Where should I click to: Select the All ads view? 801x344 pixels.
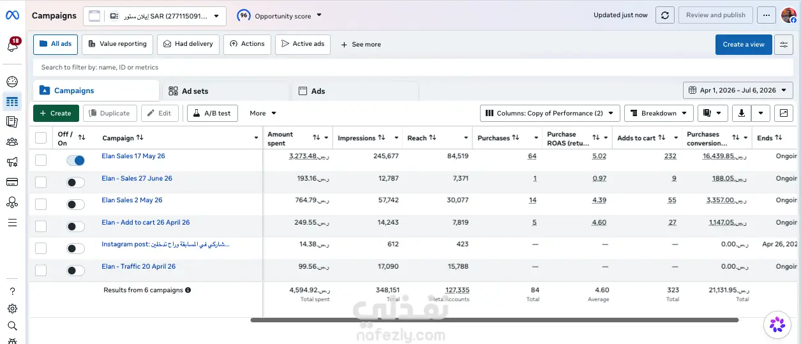point(56,44)
